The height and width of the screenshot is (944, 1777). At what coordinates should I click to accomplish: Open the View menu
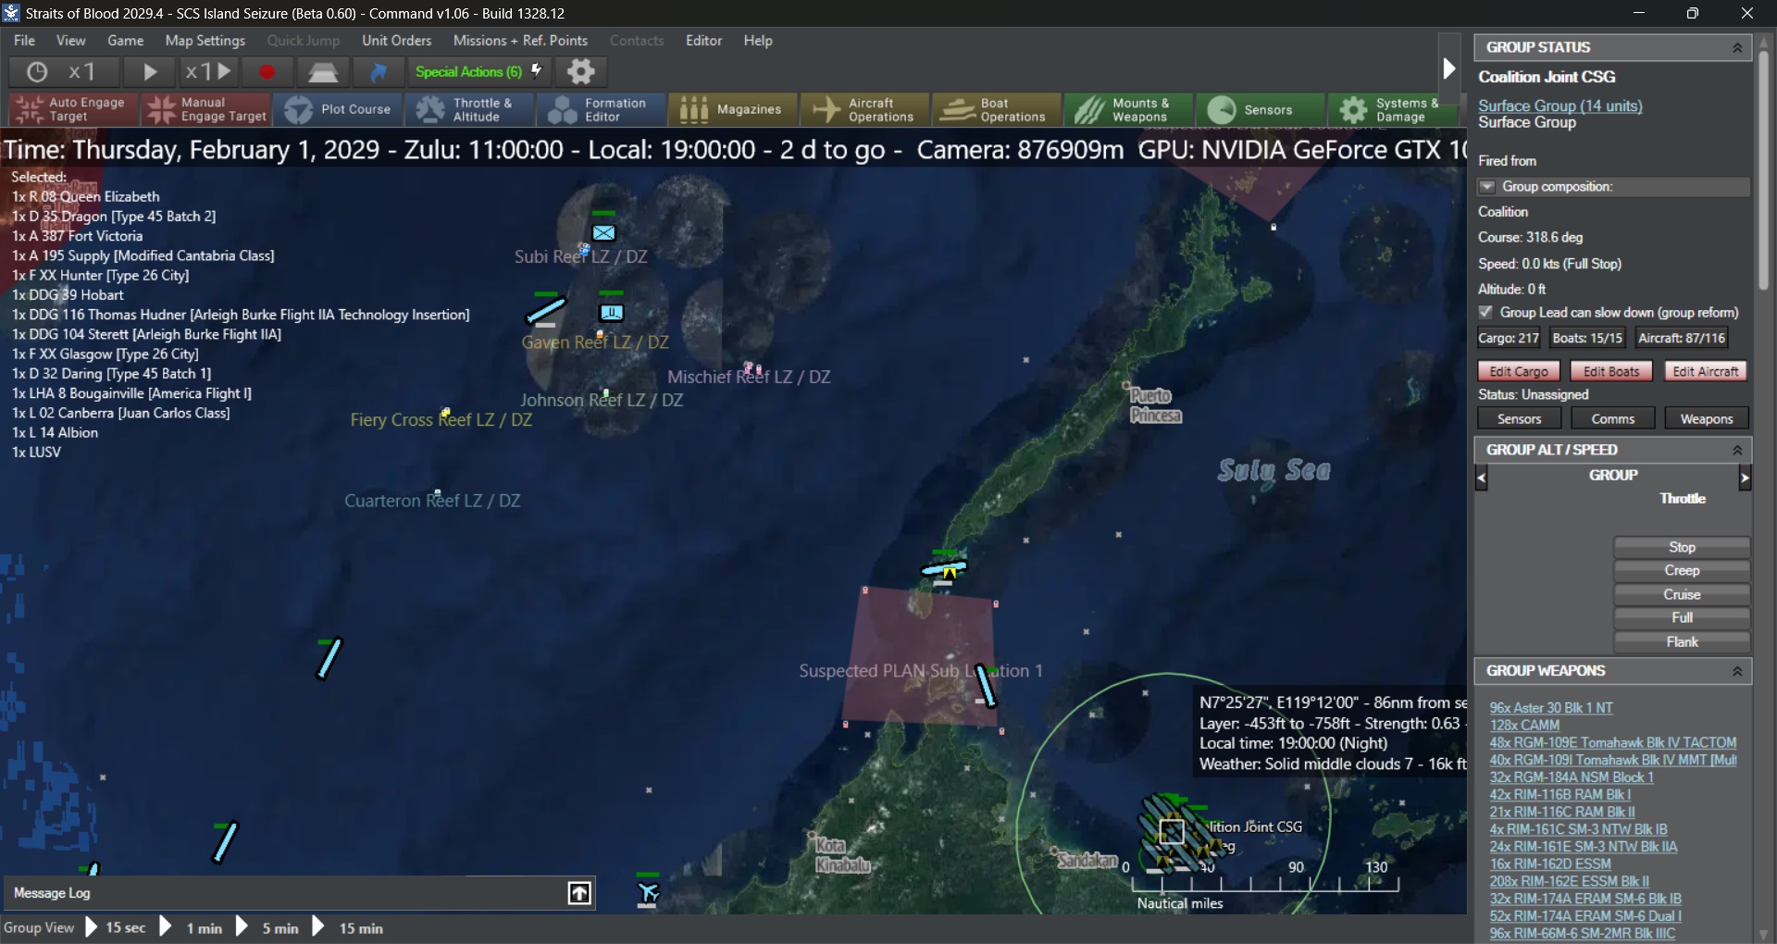click(x=70, y=41)
